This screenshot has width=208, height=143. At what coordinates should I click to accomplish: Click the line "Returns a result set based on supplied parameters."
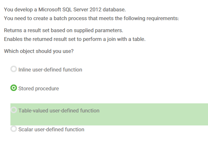(63, 31)
